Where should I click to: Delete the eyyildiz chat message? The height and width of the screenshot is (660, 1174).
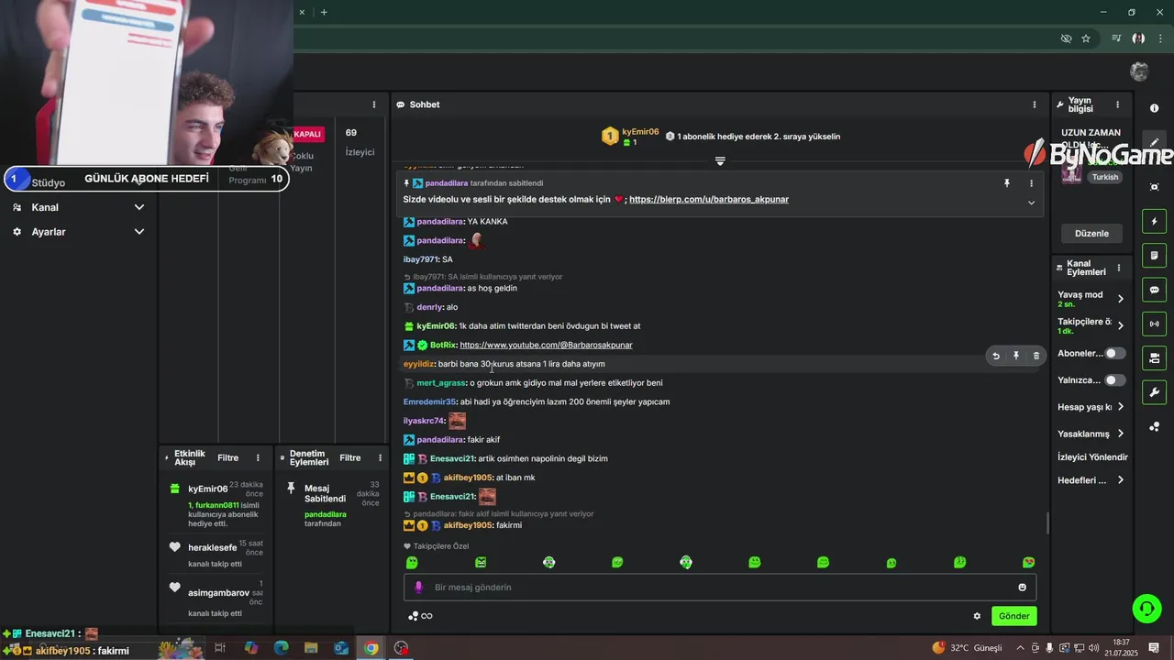click(x=1036, y=356)
